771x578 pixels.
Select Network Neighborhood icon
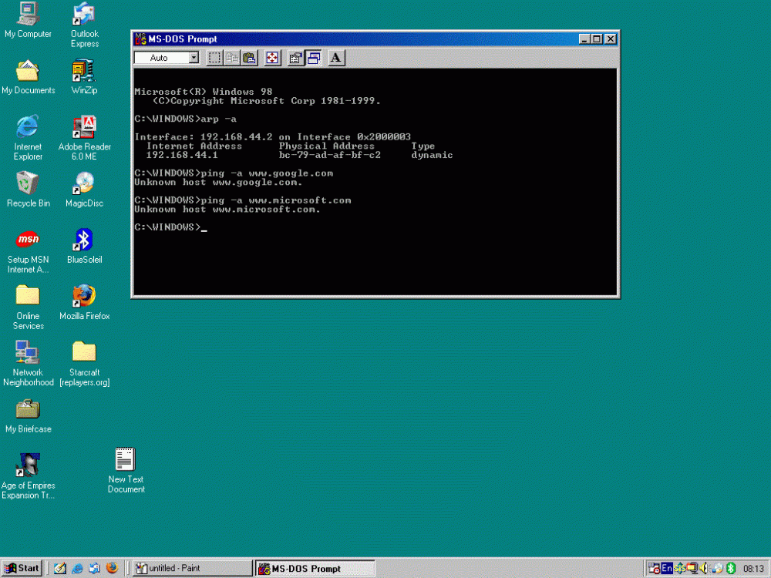(28, 364)
